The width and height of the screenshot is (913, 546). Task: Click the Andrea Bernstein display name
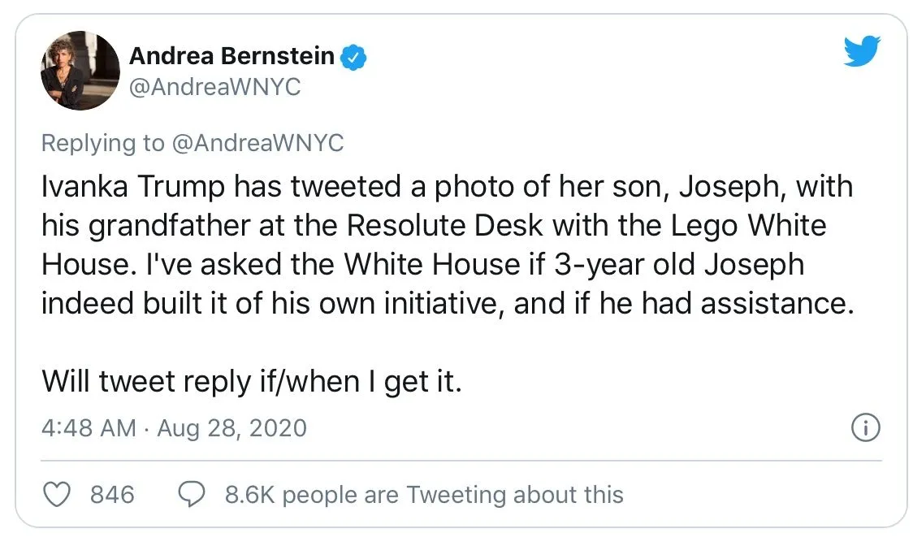231,56
